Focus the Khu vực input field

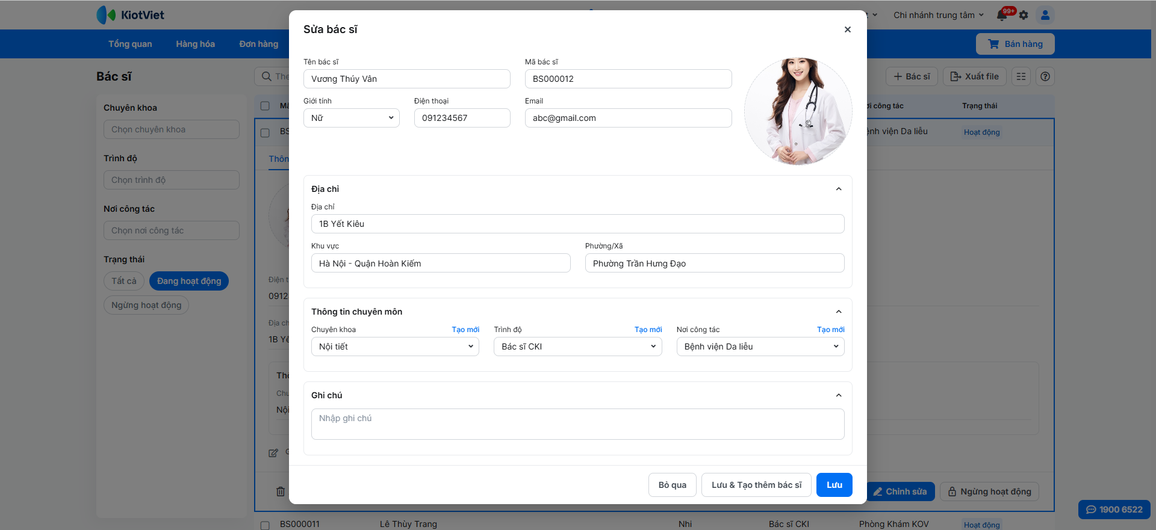point(441,263)
